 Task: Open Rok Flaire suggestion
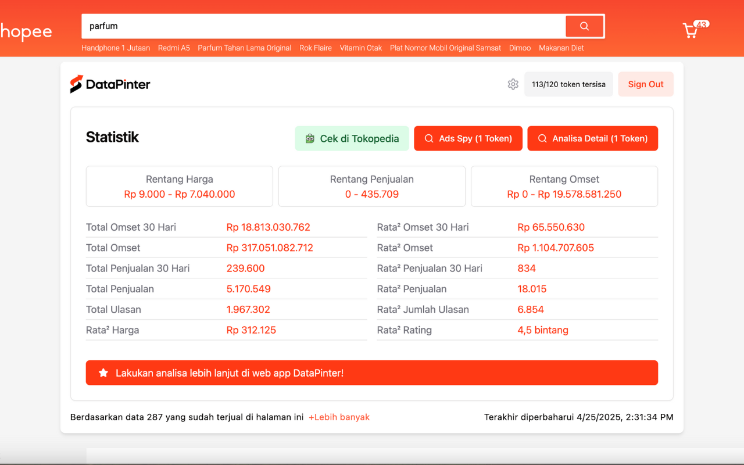316,48
